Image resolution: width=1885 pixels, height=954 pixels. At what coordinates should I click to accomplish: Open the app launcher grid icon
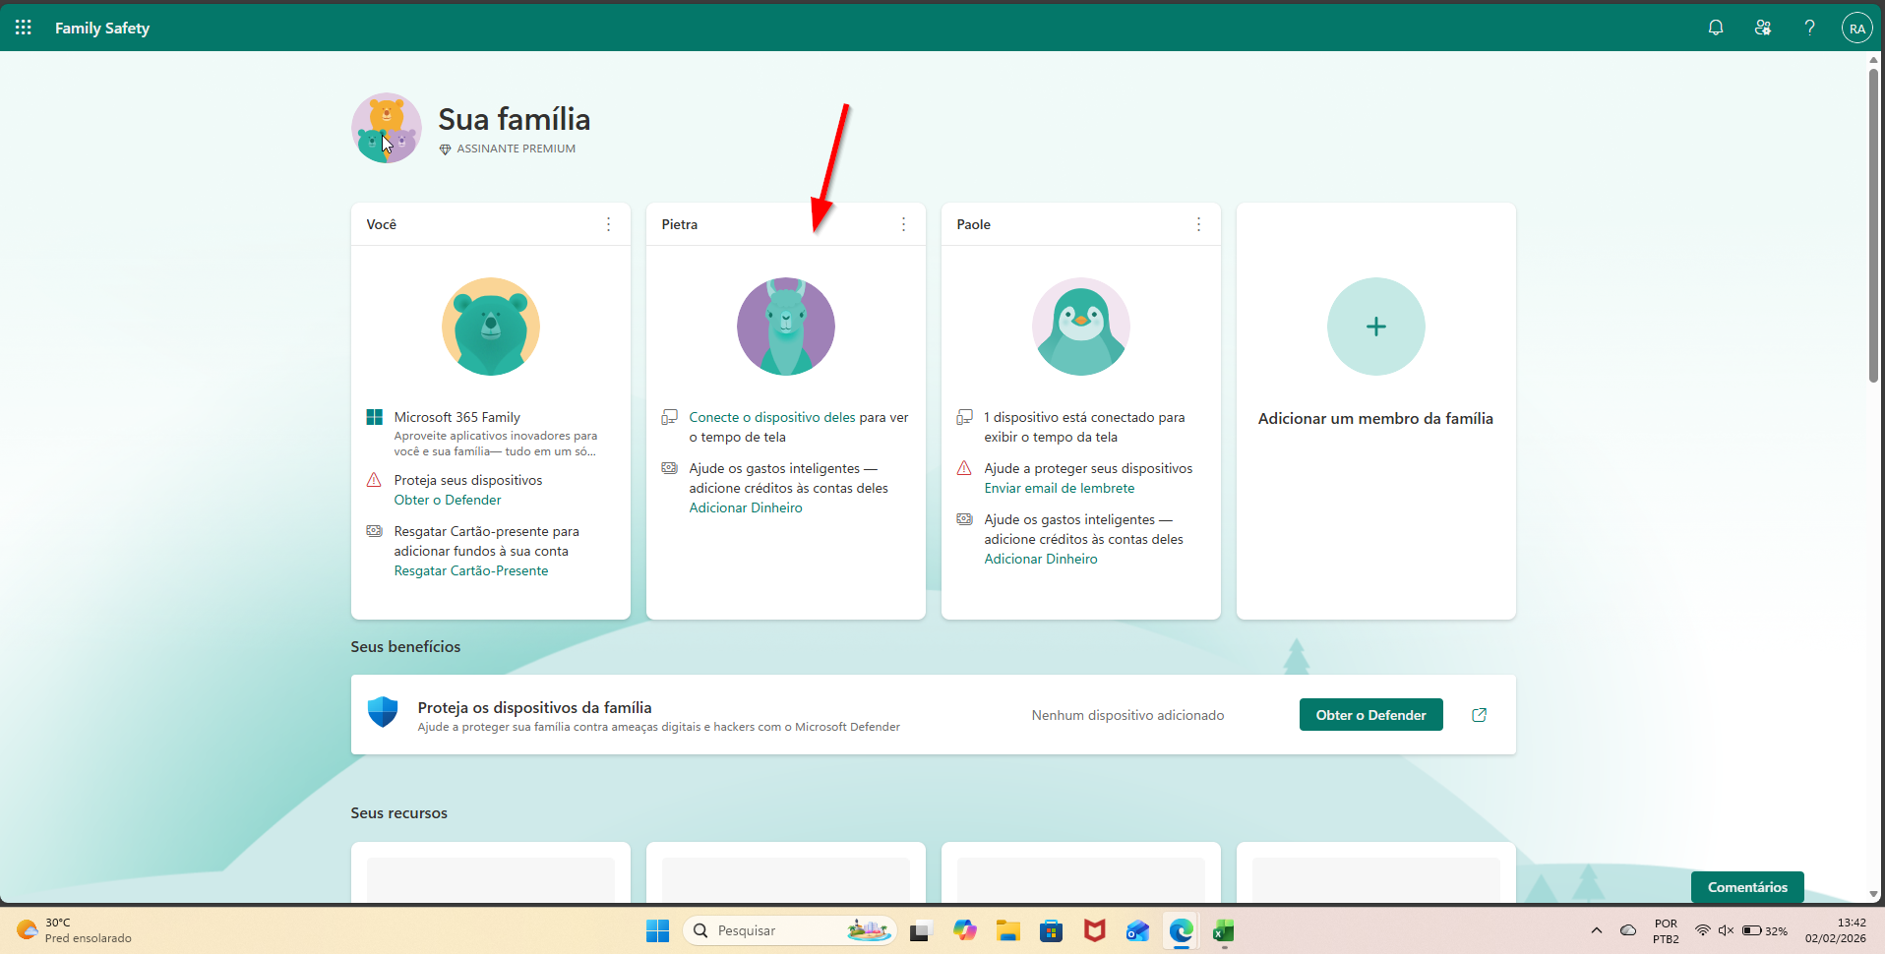(24, 28)
